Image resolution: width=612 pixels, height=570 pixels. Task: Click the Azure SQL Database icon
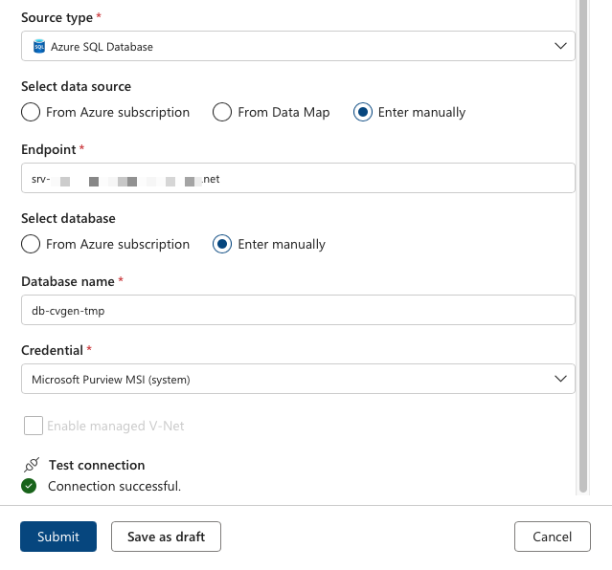tap(39, 46)
